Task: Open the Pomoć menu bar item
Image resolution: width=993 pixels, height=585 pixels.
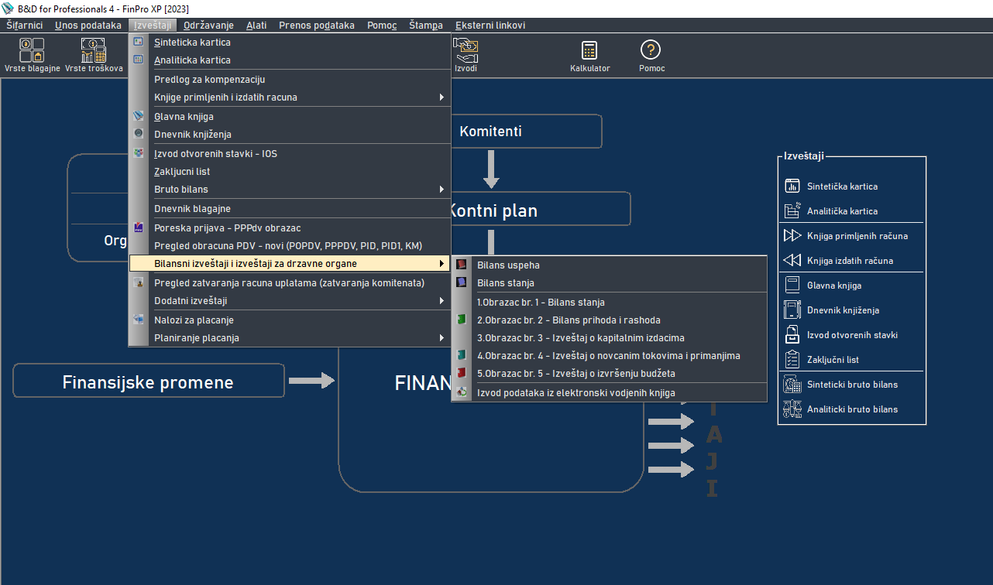Action: coord(382,25)
